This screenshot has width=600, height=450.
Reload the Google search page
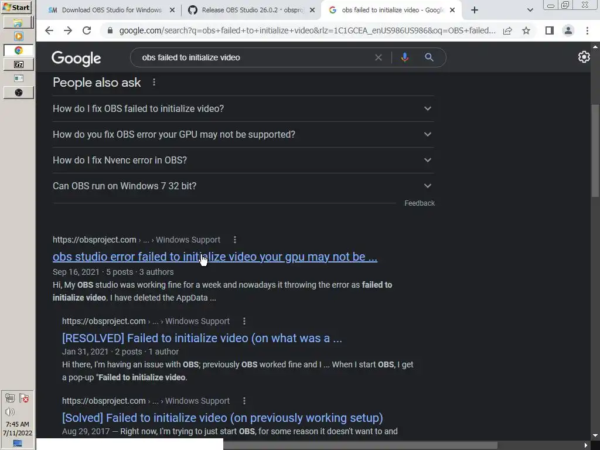coord(87,30)
